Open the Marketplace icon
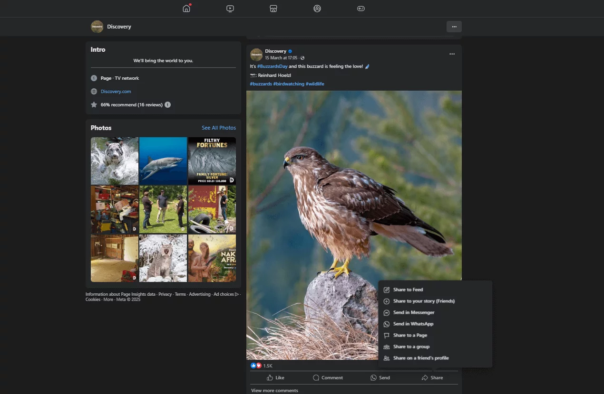The width and height of the screenshot is (604, 394). click(273, 9)
